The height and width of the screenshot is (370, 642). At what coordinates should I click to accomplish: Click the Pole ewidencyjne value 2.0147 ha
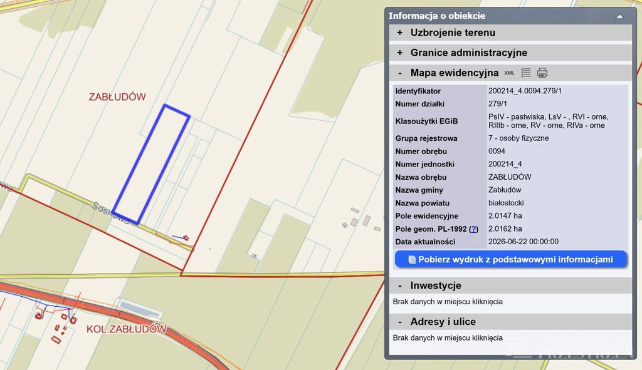505,216
